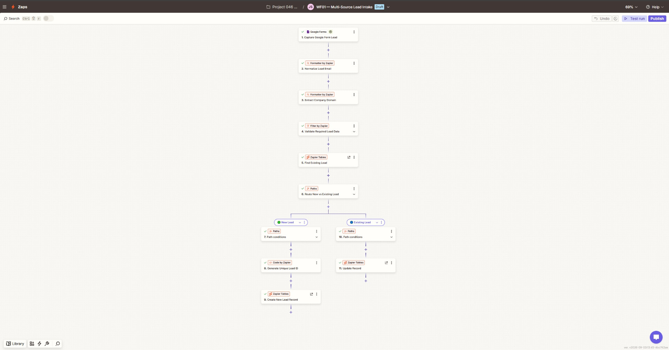The width and height of the screenshot is (669, 350).
Task: Open the Help menu
Action: tap(655, 7)
